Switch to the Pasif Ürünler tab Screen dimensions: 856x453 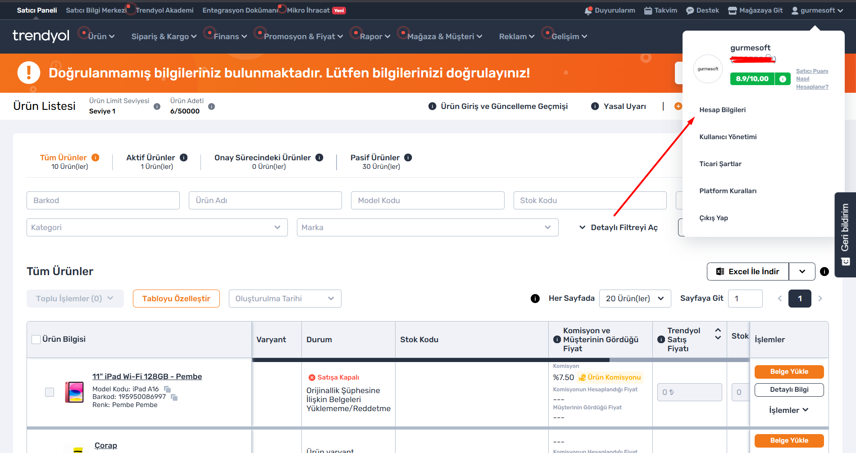[x=381, y=162]
